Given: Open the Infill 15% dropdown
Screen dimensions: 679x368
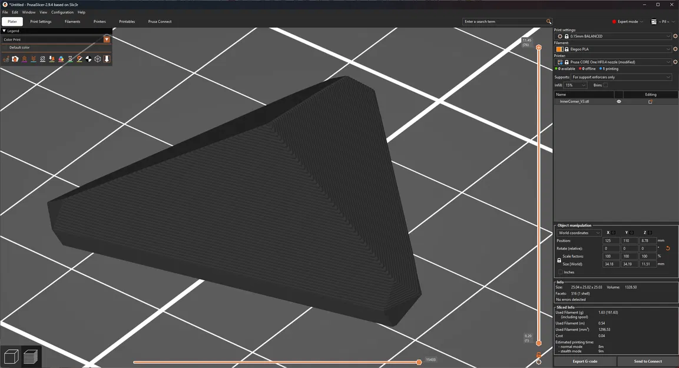Looking at the screenshot, I should [x=575, y=85].
